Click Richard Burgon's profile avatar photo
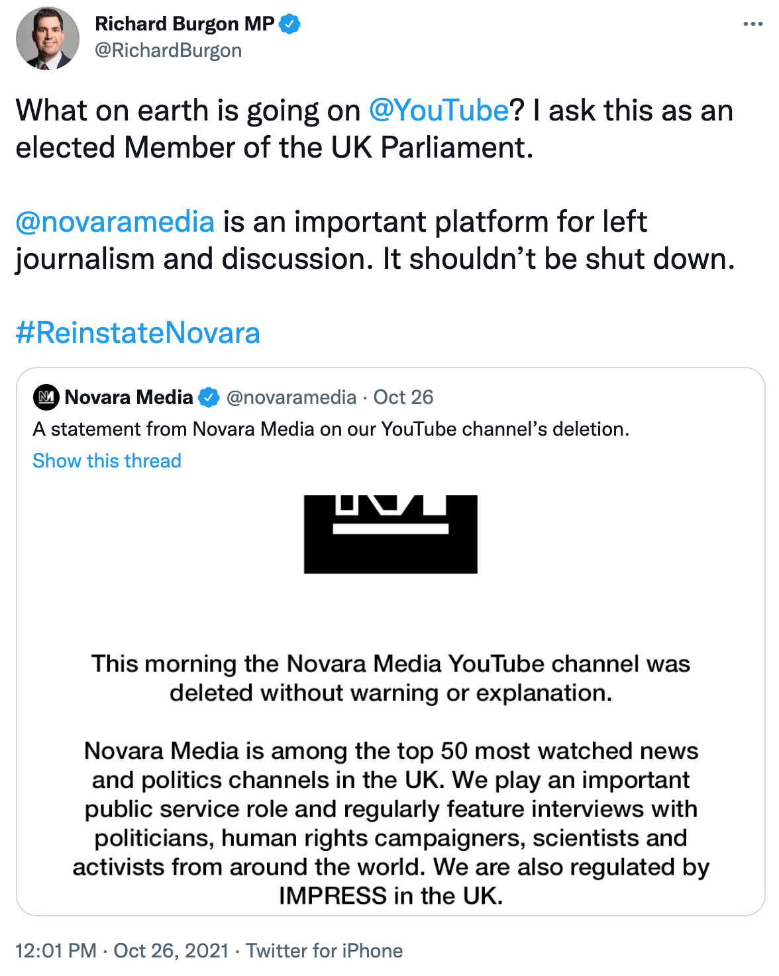Viewport: 779px width, 976px height. pos(47,39)
